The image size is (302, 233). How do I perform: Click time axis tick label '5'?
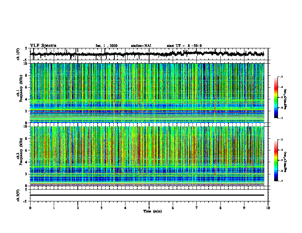(149, 208)
